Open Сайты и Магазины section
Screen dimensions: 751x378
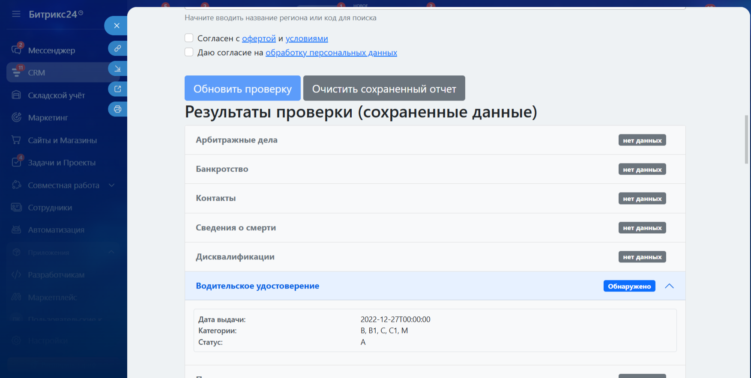pos(63,140)
